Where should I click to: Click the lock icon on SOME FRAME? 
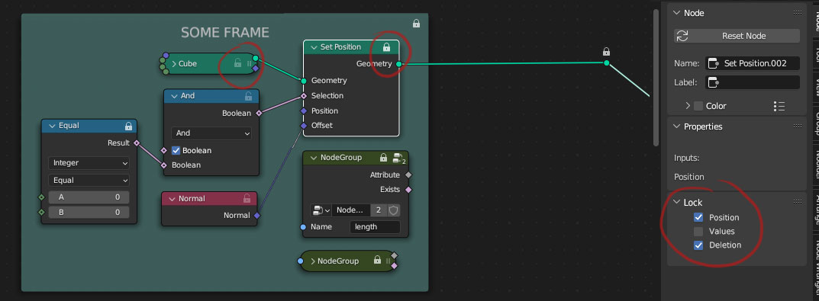[x=416, y=24]
